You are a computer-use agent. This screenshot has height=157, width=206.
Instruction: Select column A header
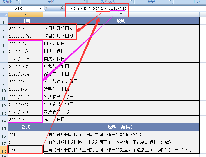click(26, 15)
